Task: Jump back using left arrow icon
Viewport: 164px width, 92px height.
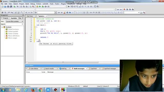Action: click(118, 9)
